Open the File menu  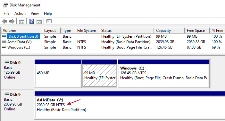[6, 14]
